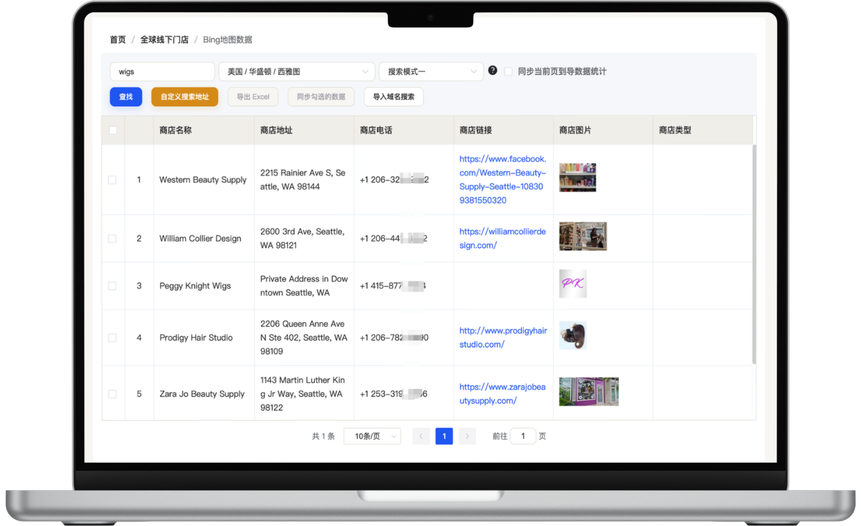The height and width of the screenshot is (526, 861).
Task: Toggle the select-all checkbox in table header
Action: [113, 130]
